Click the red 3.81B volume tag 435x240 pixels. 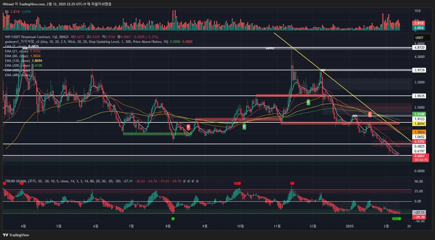tap(419, 23)
